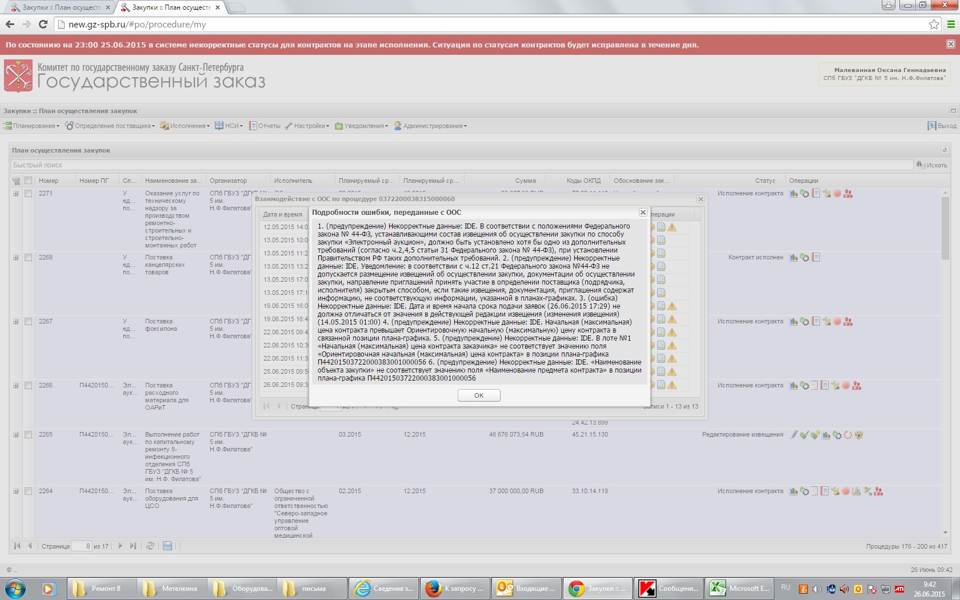Open Windows Start menu
Viewport: 960px width, 600px height.
point(15,589)
